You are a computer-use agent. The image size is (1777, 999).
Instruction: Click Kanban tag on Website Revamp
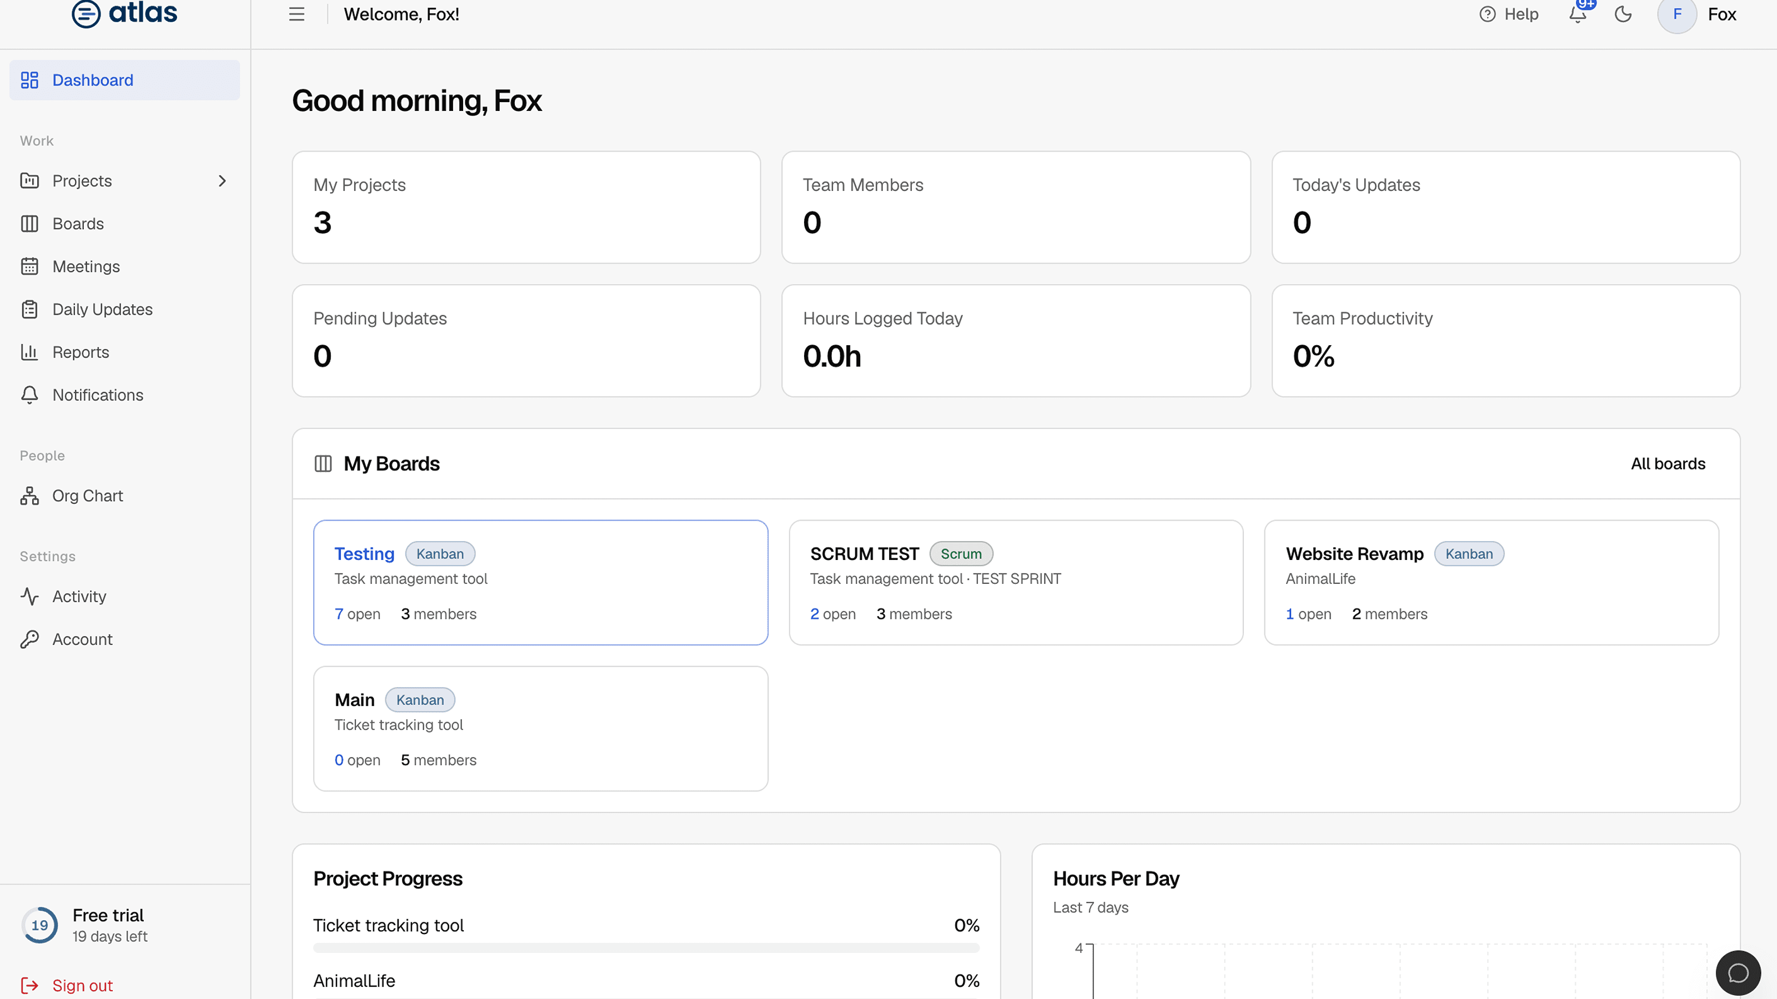point(1469,554)
